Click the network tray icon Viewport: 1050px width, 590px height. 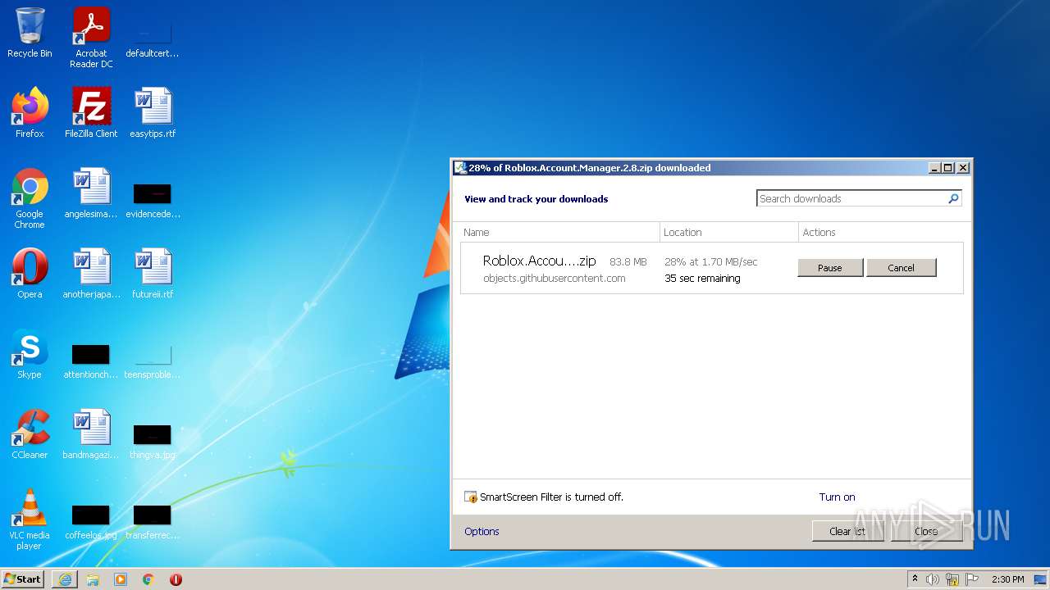click(x=952, y=579)
